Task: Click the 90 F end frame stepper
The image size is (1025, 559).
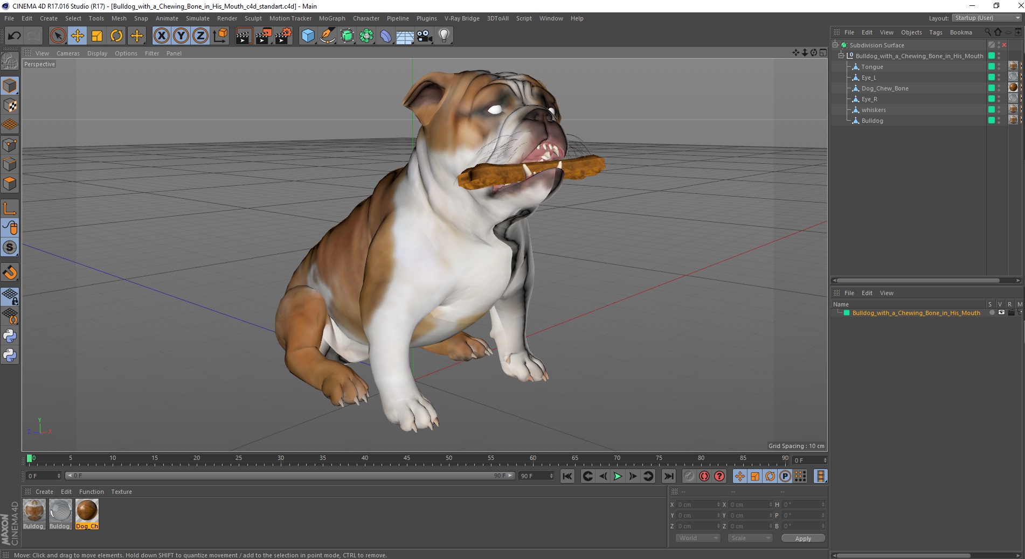Action: pos(551,476)
